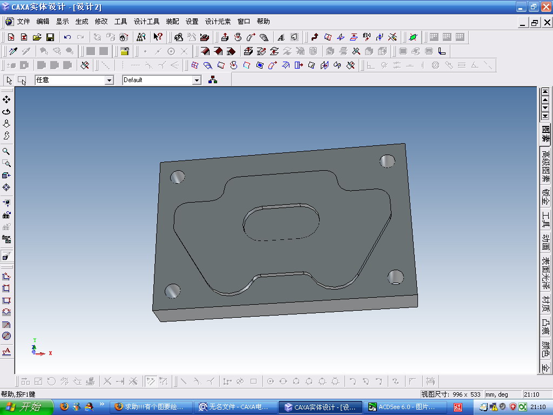Viewport: 553px width, 415px height.
Task: Insert text with the A icon
Action: [x=281, y=37]
